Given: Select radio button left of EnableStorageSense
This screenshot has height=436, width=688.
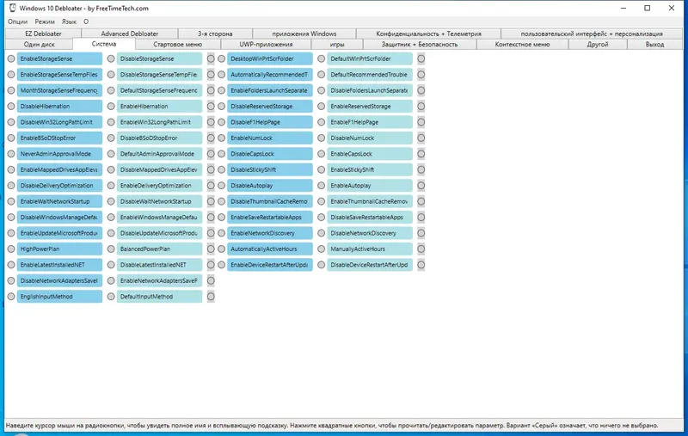Looking at the screenshot, I should coord(11,58).
